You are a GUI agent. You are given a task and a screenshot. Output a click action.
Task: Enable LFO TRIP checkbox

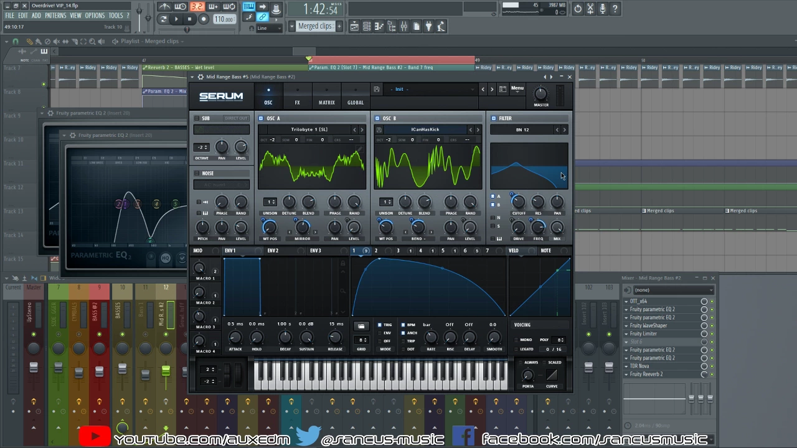pos(403,341)
